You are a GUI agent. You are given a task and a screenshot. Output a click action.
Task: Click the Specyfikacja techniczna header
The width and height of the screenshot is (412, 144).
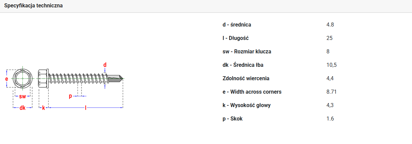tap(33, 6)
